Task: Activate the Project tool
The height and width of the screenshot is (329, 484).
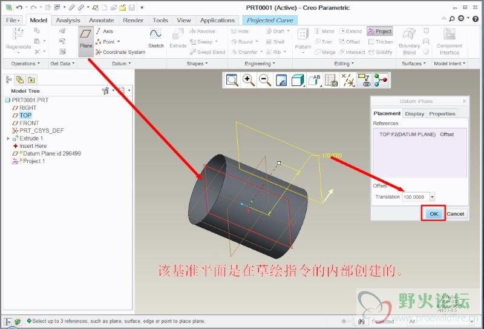Action: pyautogui.click(x=380, y=32)
